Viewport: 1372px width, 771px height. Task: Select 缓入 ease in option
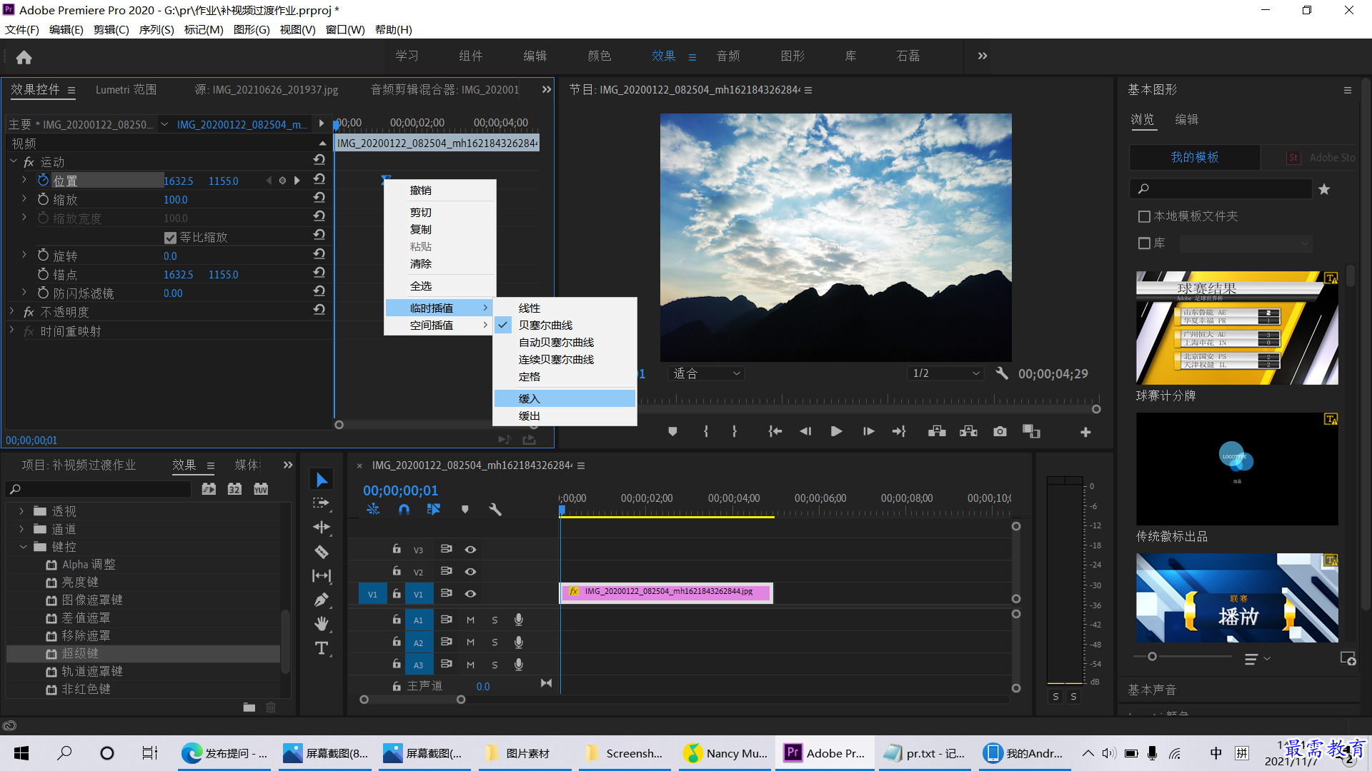click(x=565, y=398)
